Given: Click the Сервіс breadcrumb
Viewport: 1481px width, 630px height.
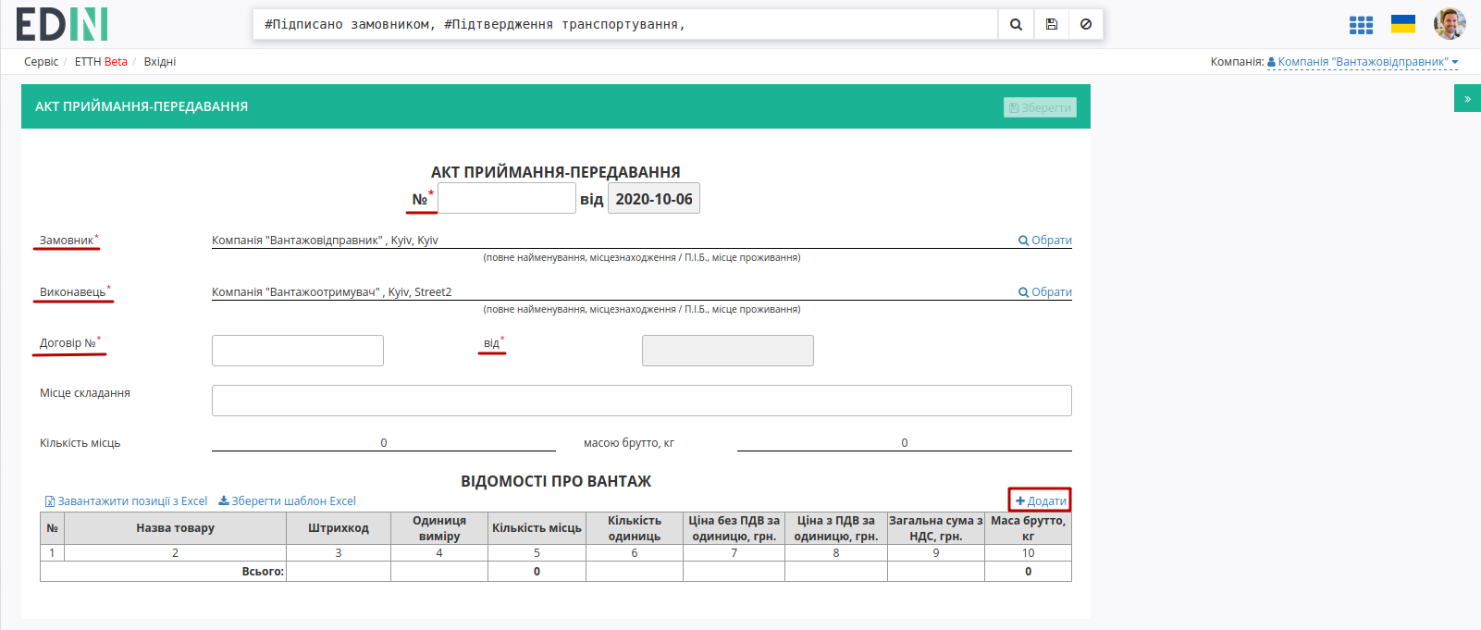Looking at the screenshot, I should click(x=42, y=62).
